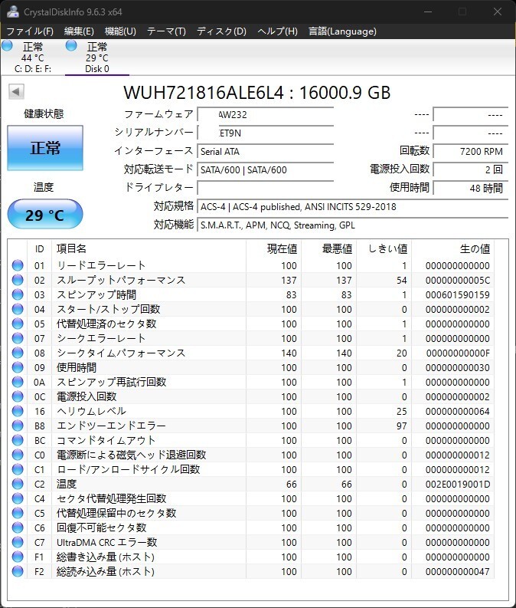The image size is (516, 608).
Task: Click status orb for 01 リードエラーレート
Action: (18, 265)
